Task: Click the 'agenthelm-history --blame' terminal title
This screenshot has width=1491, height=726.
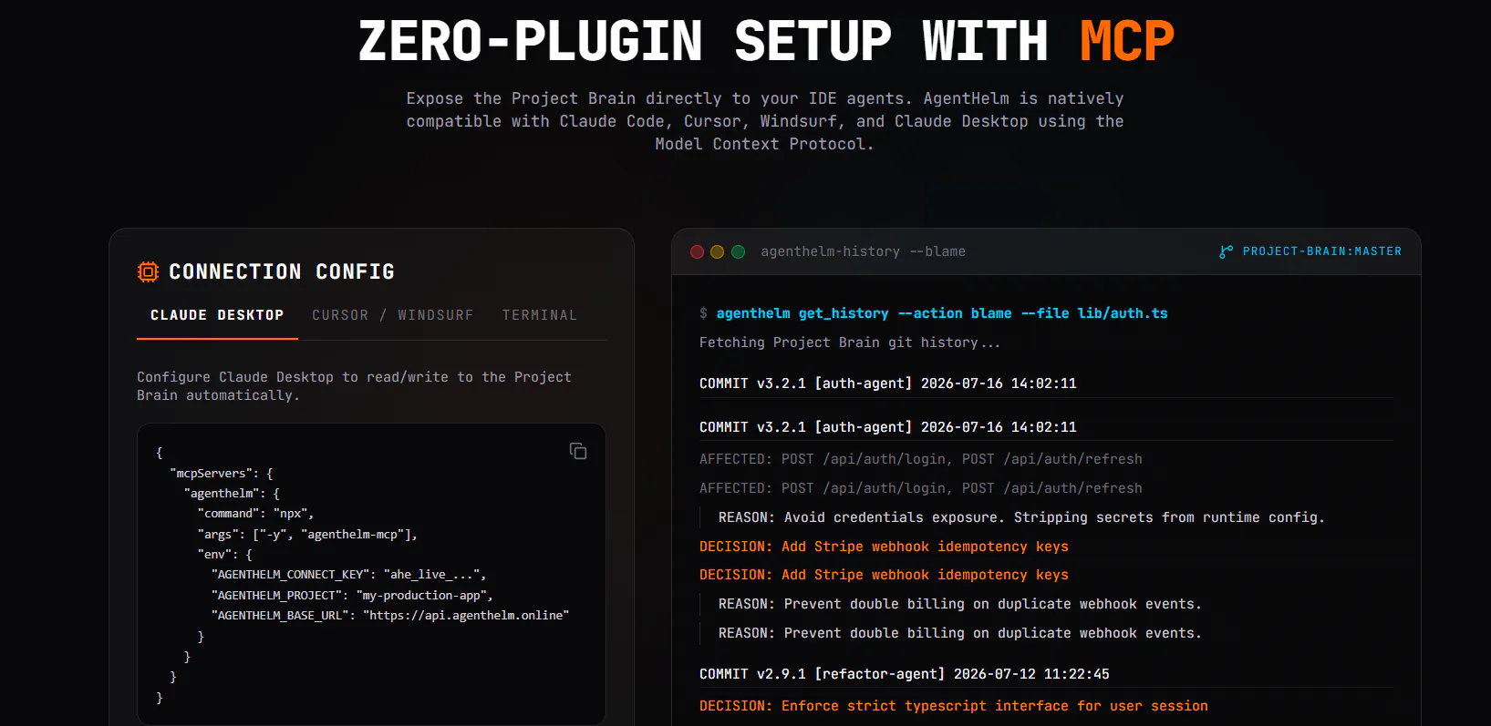Action: tap(863, 251)
